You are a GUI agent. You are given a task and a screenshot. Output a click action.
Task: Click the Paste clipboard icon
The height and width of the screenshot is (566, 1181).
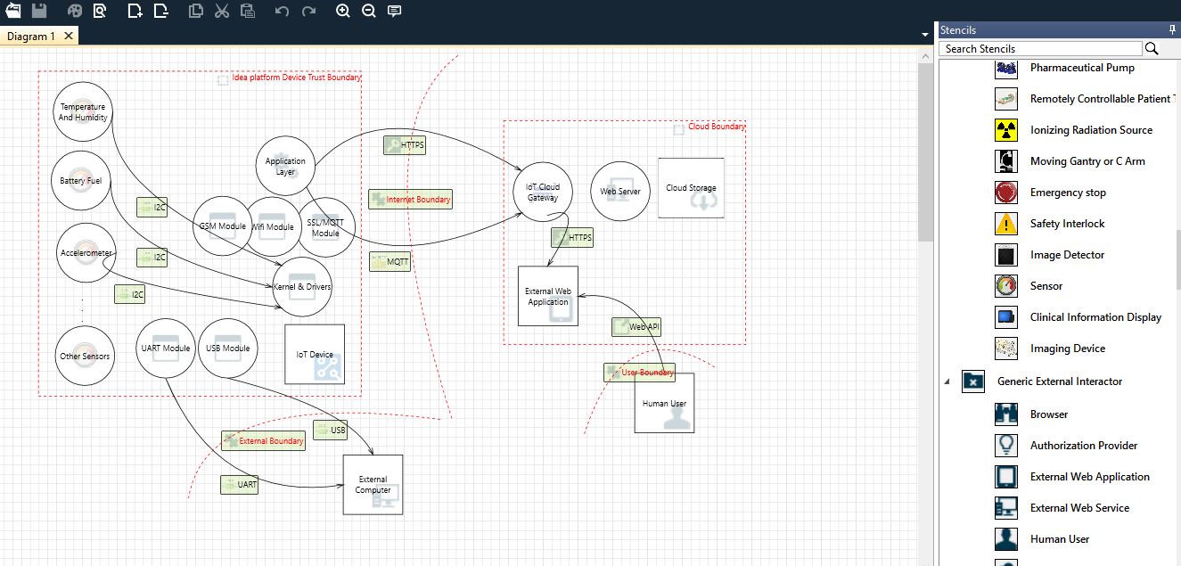click(248, 11)
